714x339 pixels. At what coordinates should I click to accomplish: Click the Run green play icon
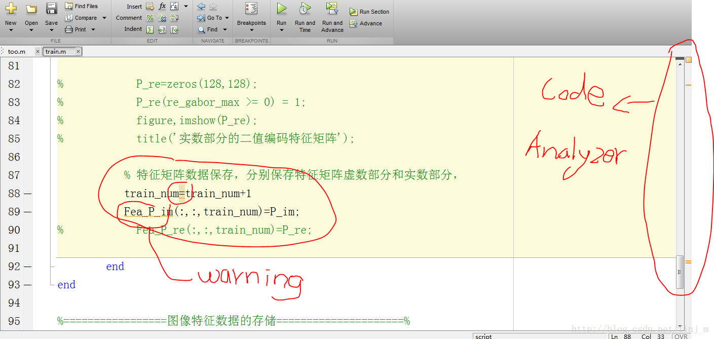[x=281, y=9]
